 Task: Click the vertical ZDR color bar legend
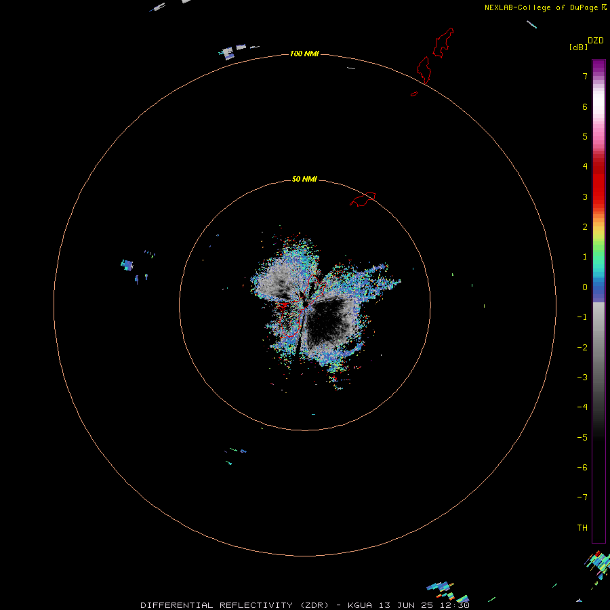598,301
